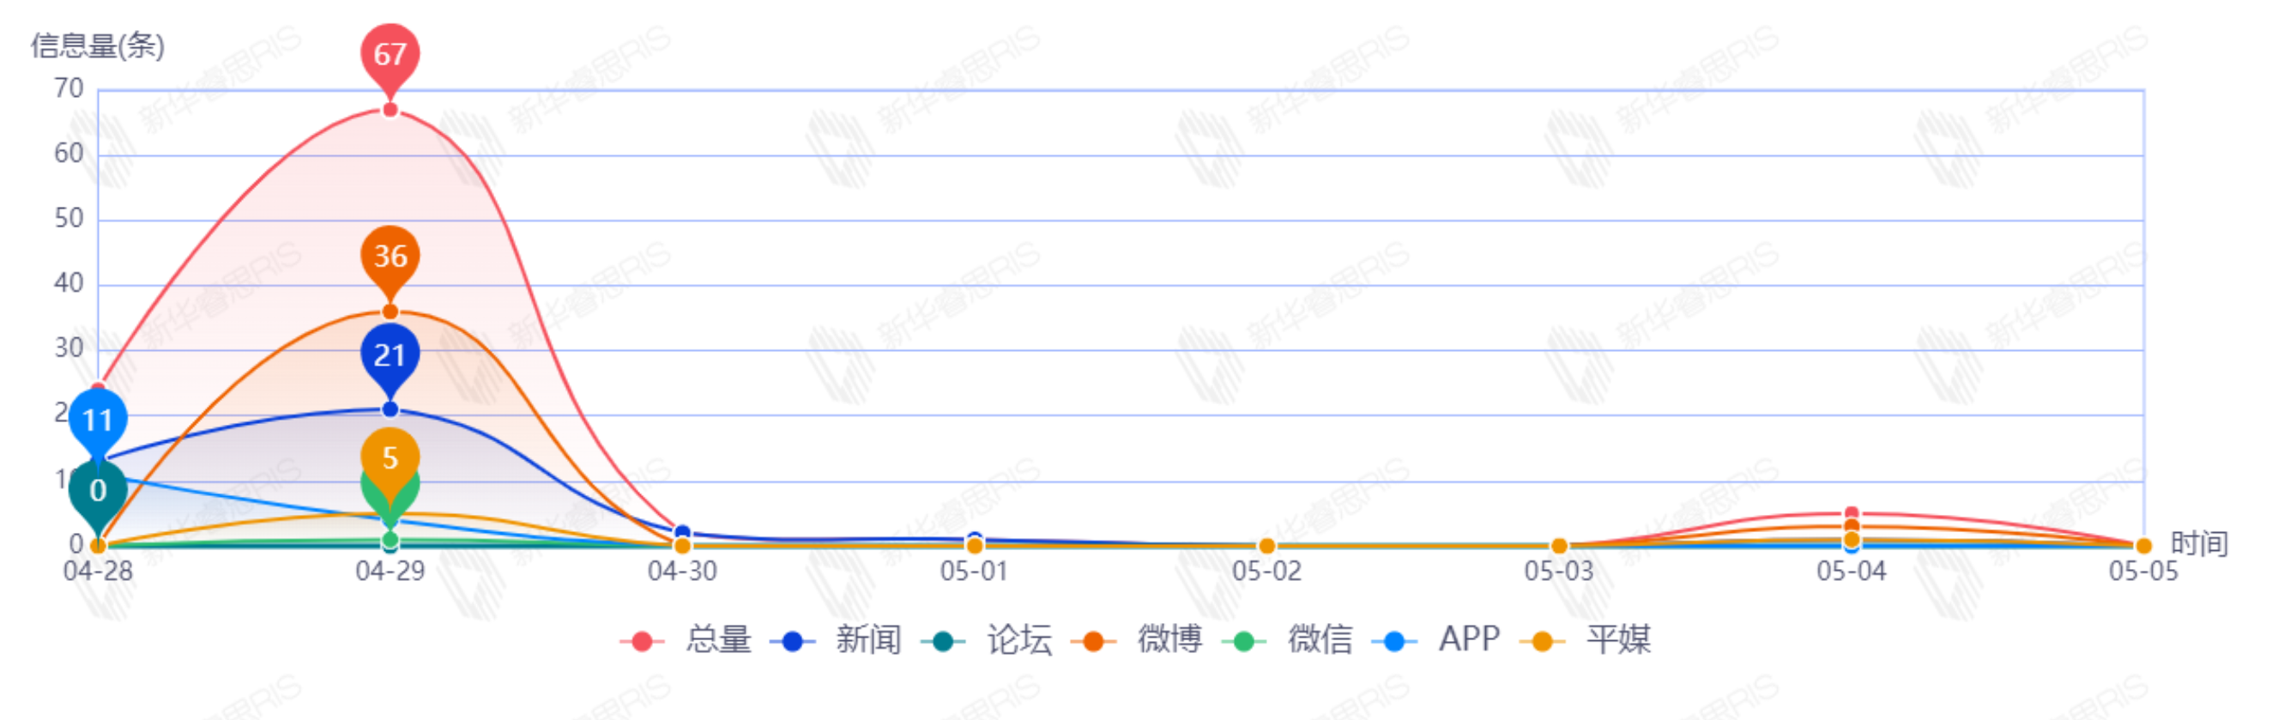Click the 05-05 data point at chart end
This screenshot has width=2272, height=720.
tap(2143, 546)
